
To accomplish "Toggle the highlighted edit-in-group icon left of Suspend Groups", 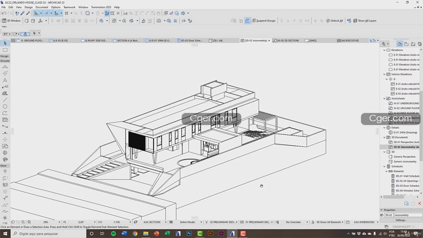I will 248,21.
